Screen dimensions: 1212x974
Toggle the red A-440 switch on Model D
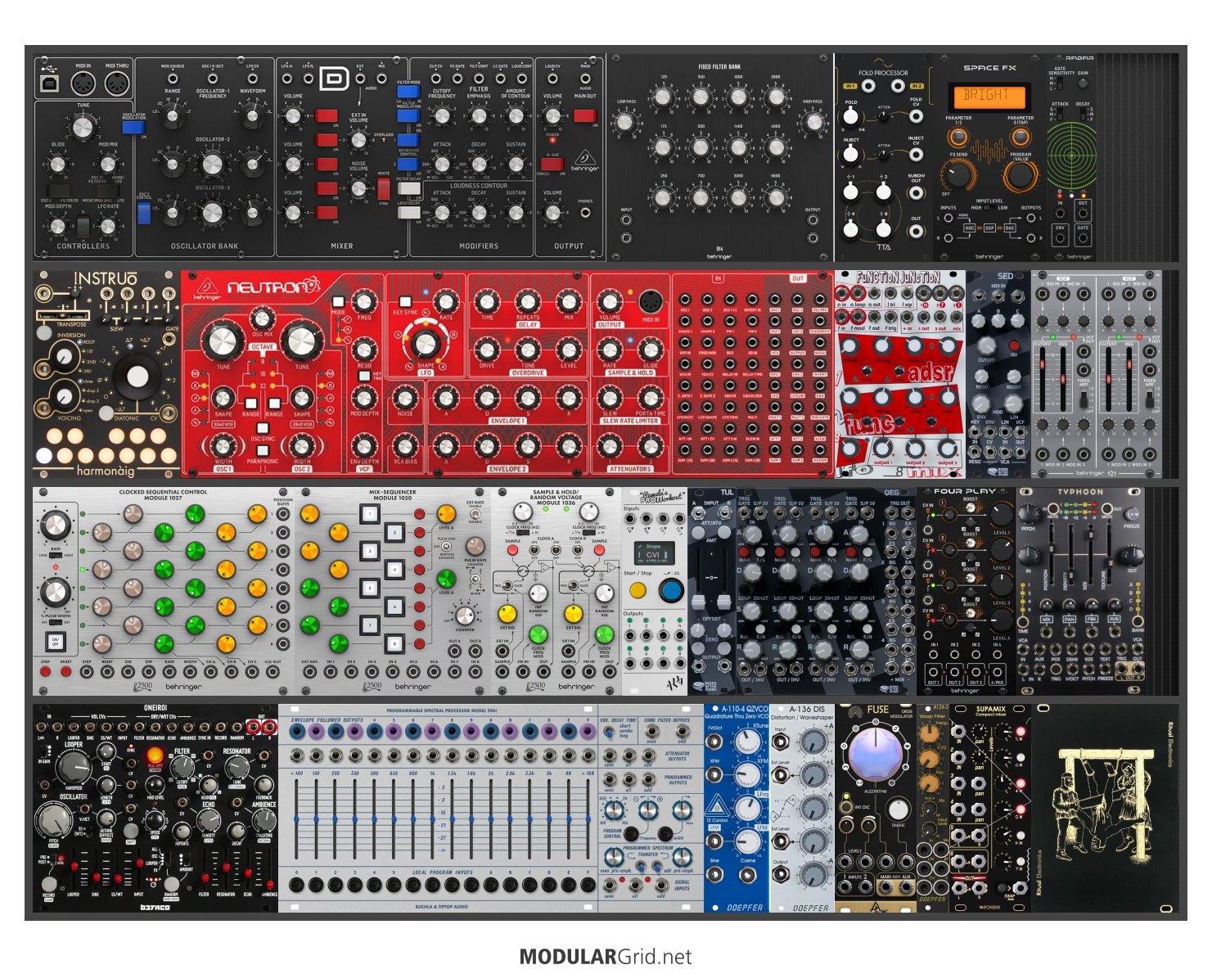(552, 164)
